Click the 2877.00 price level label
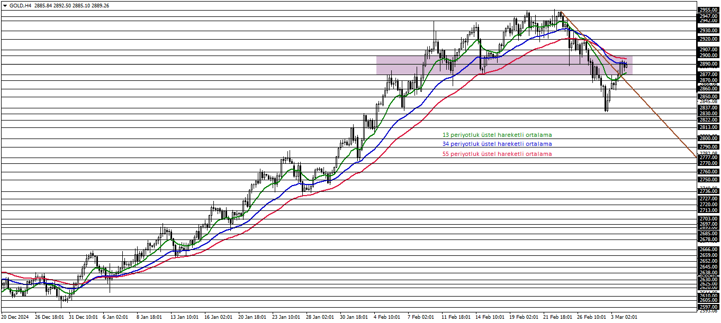This screenshot has height=323, width=721. (708, 75)
